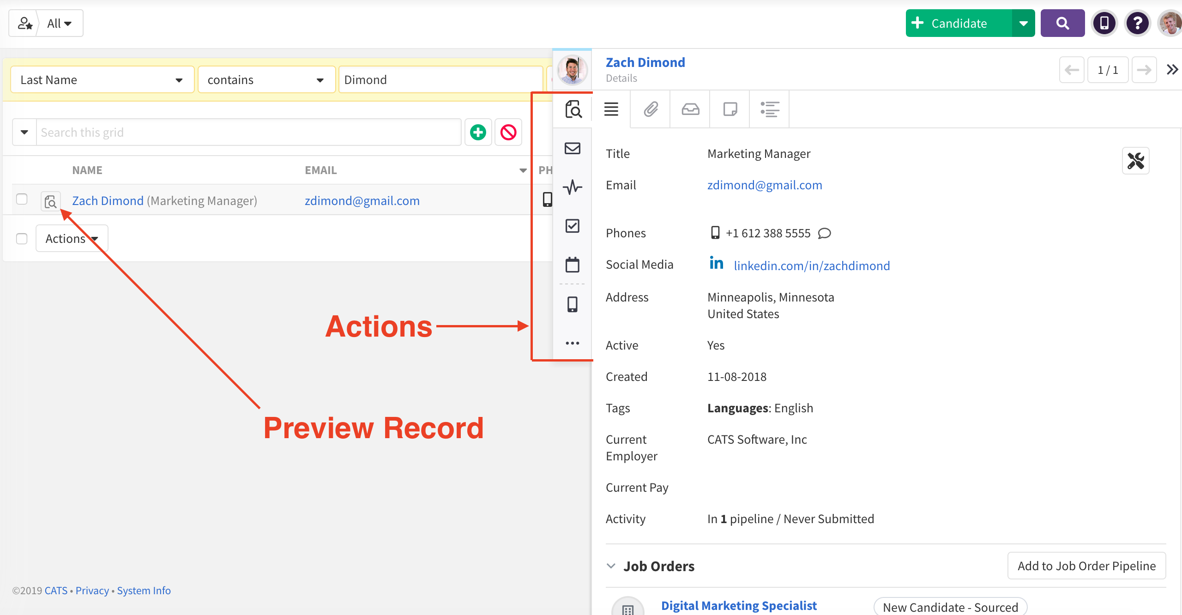Click zdimond@gmail.com in the grid row

coord(362,201)
